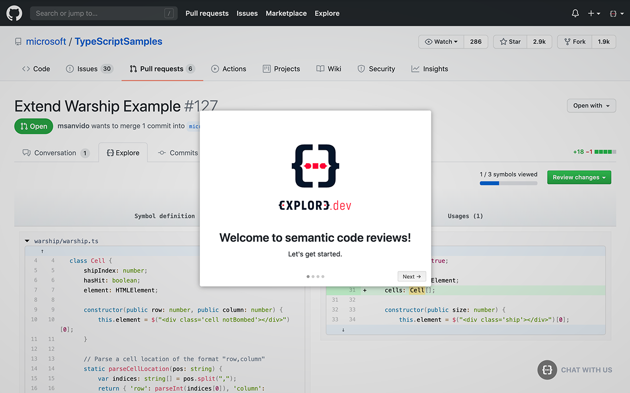This screenshot has height=393, width=630.
Task: Switch to the Code tab
Action: [x=36, y=69]
